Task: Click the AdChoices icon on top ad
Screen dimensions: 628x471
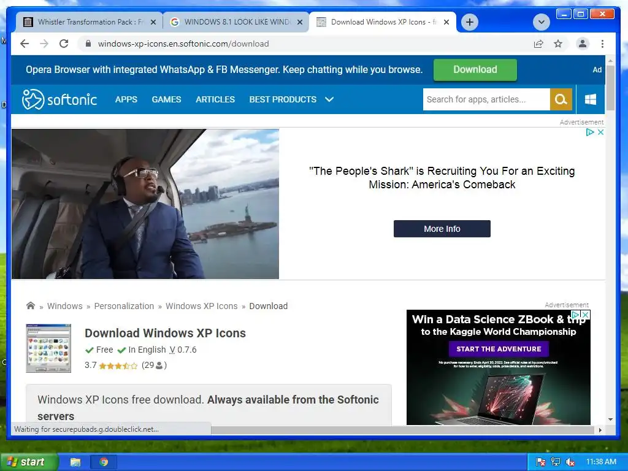Action: (589, 132)
